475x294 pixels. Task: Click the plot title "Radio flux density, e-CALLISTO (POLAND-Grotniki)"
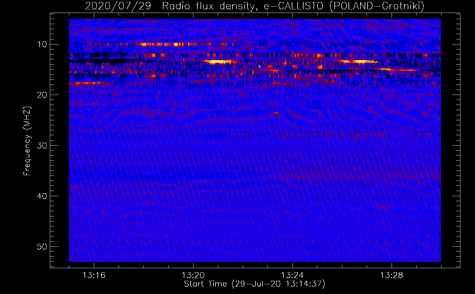293,6
